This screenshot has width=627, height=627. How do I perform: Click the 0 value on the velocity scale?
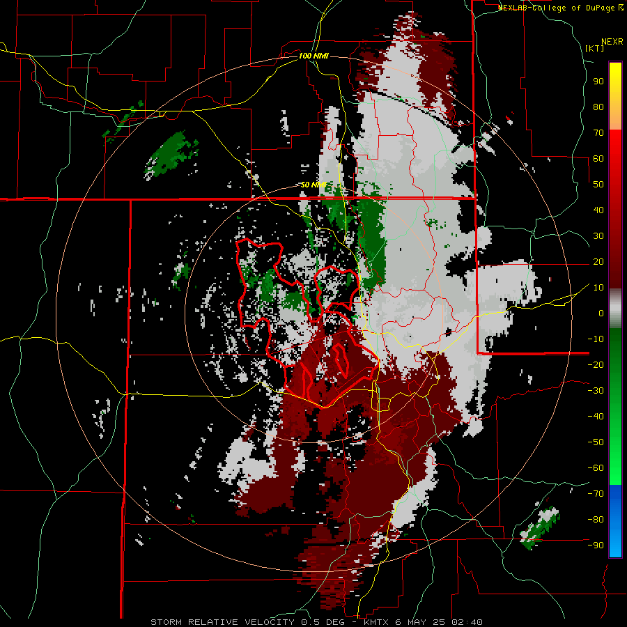pyautogui.click(x=601, y=313)
